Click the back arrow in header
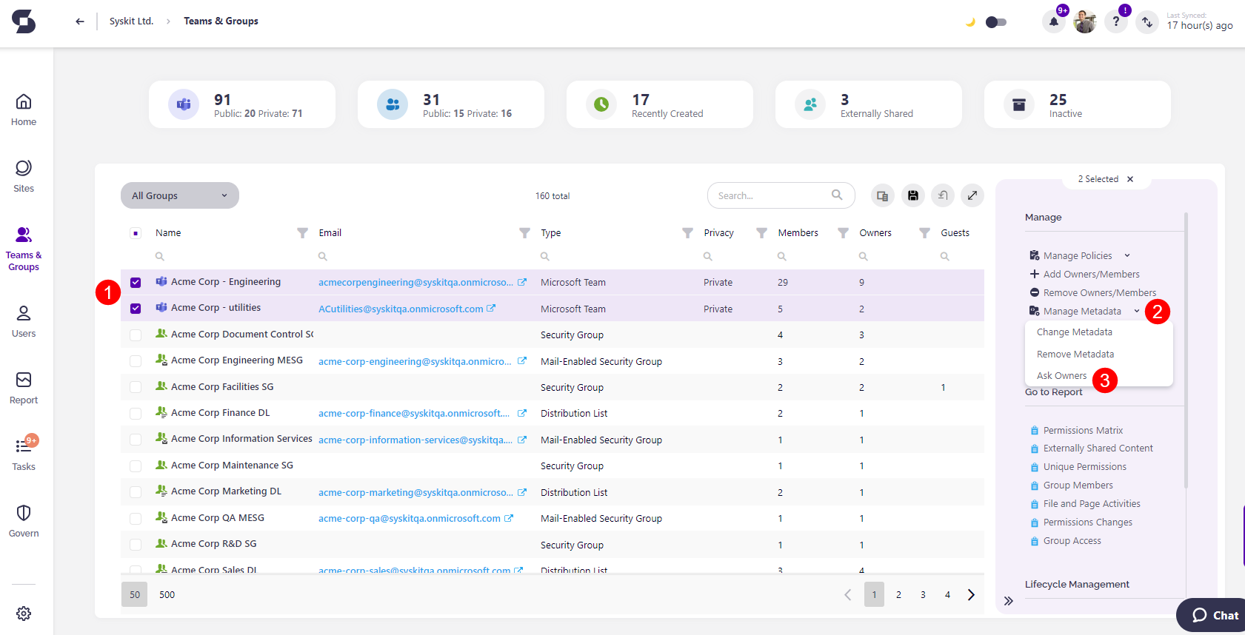The image size is (1245, 635). [x=80, y=21]
